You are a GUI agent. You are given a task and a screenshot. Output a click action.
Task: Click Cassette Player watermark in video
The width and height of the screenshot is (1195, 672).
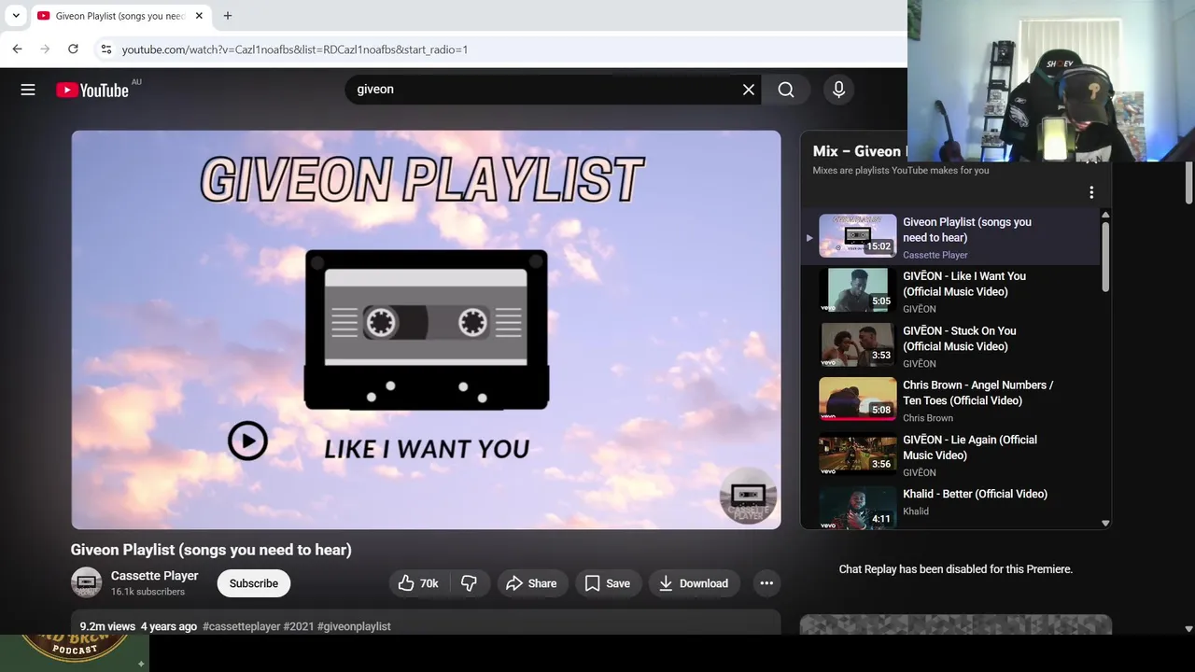tap(748, 497)
